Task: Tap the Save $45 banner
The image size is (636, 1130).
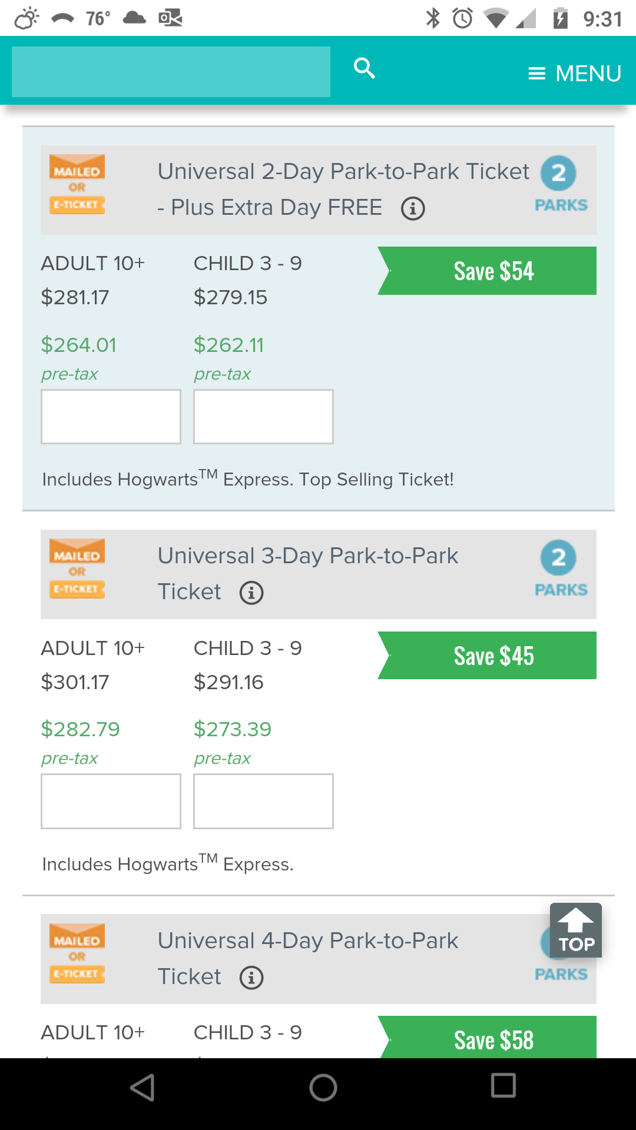Action: click(x=492, y=656)
